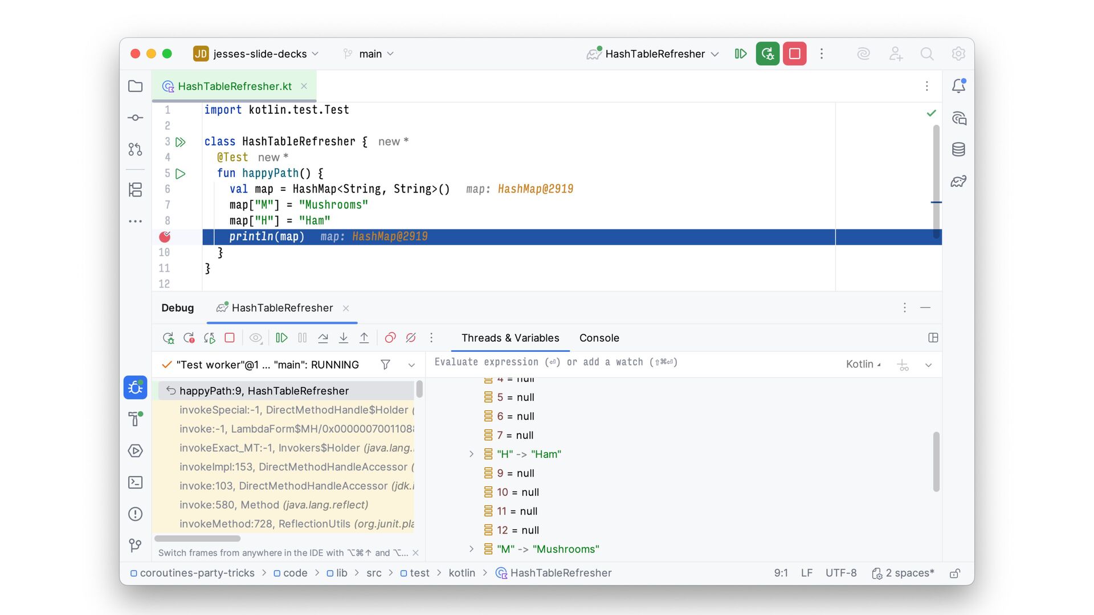Open the Pull Requests tool window
Screen dimensions: 1094x615
click(x=135, y=149)
